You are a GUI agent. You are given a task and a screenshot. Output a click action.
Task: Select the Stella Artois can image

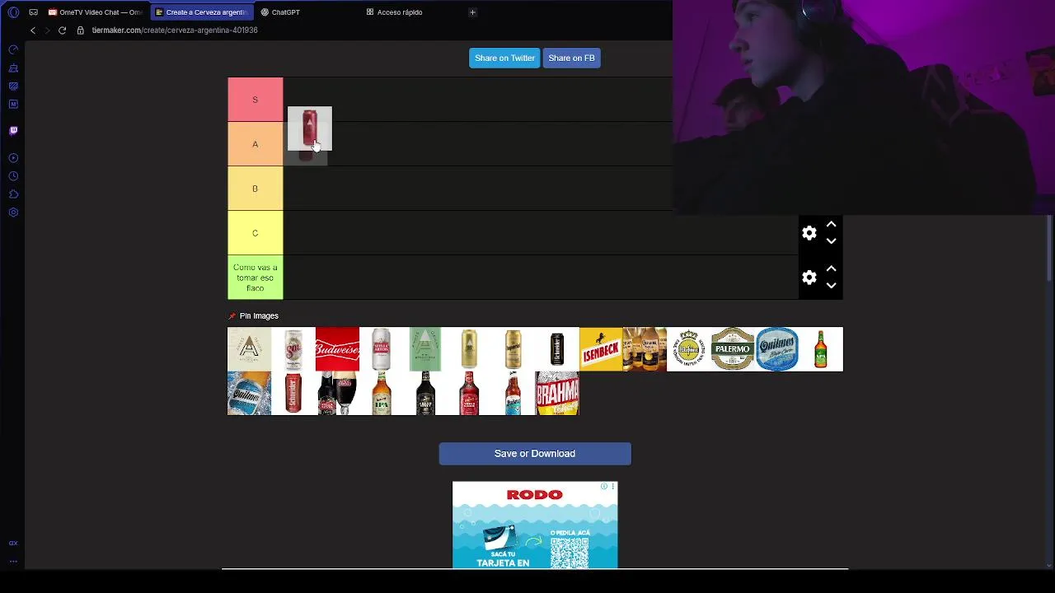pos(381,349)
